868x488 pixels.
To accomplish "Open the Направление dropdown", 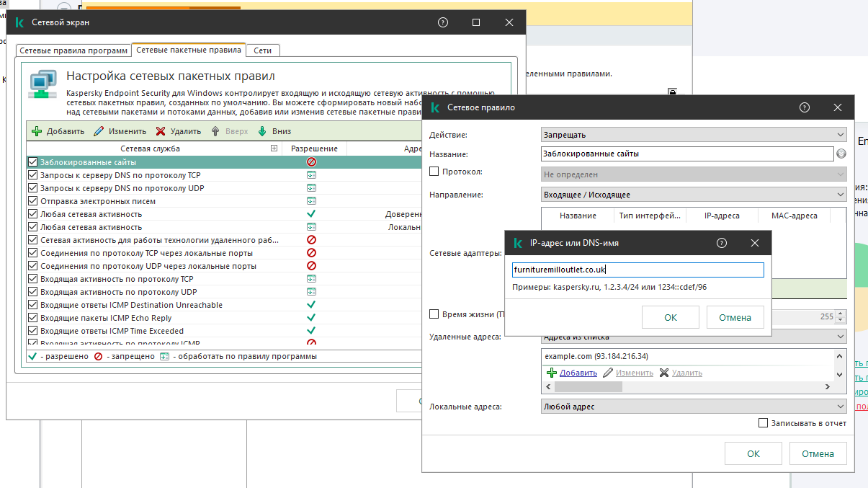I will [x=694, y=195].
